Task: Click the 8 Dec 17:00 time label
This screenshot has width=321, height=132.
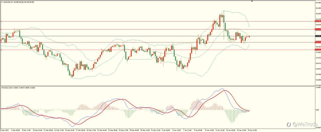Action: point(27,130)
